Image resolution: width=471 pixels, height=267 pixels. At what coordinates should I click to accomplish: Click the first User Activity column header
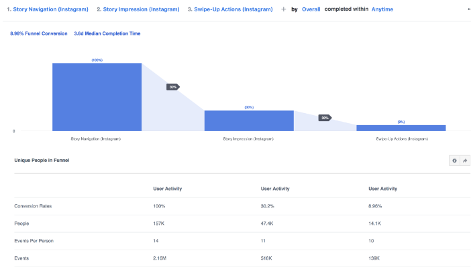pyautogui.click(x=168, y=189)
